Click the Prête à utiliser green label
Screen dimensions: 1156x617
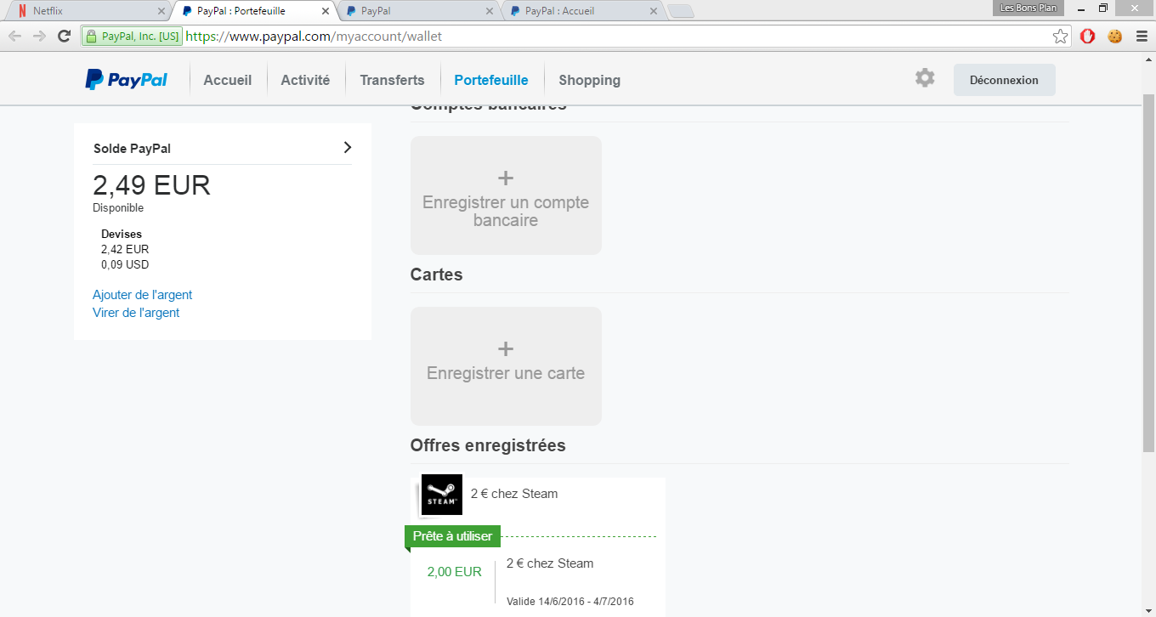(453, 536)
